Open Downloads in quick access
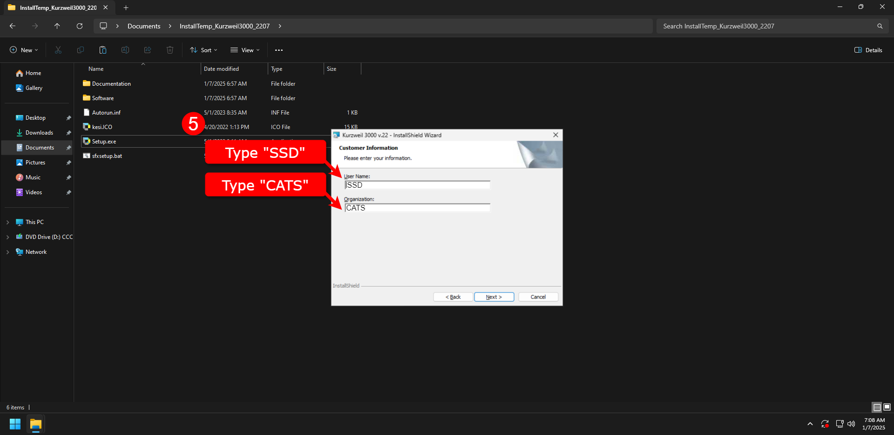 [x=40, y=133]
